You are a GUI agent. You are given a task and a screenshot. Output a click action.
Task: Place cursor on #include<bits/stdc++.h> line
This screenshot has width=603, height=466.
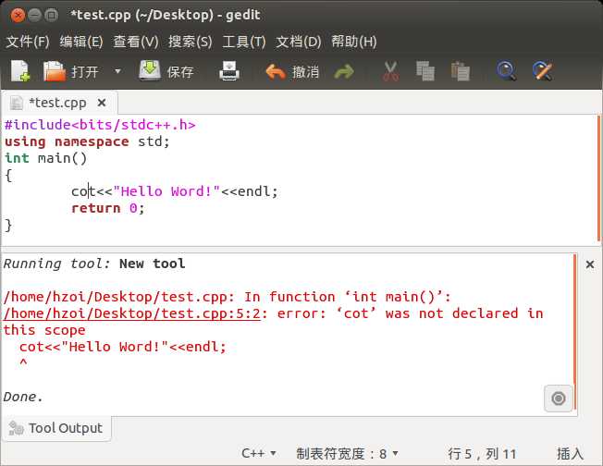100,125
